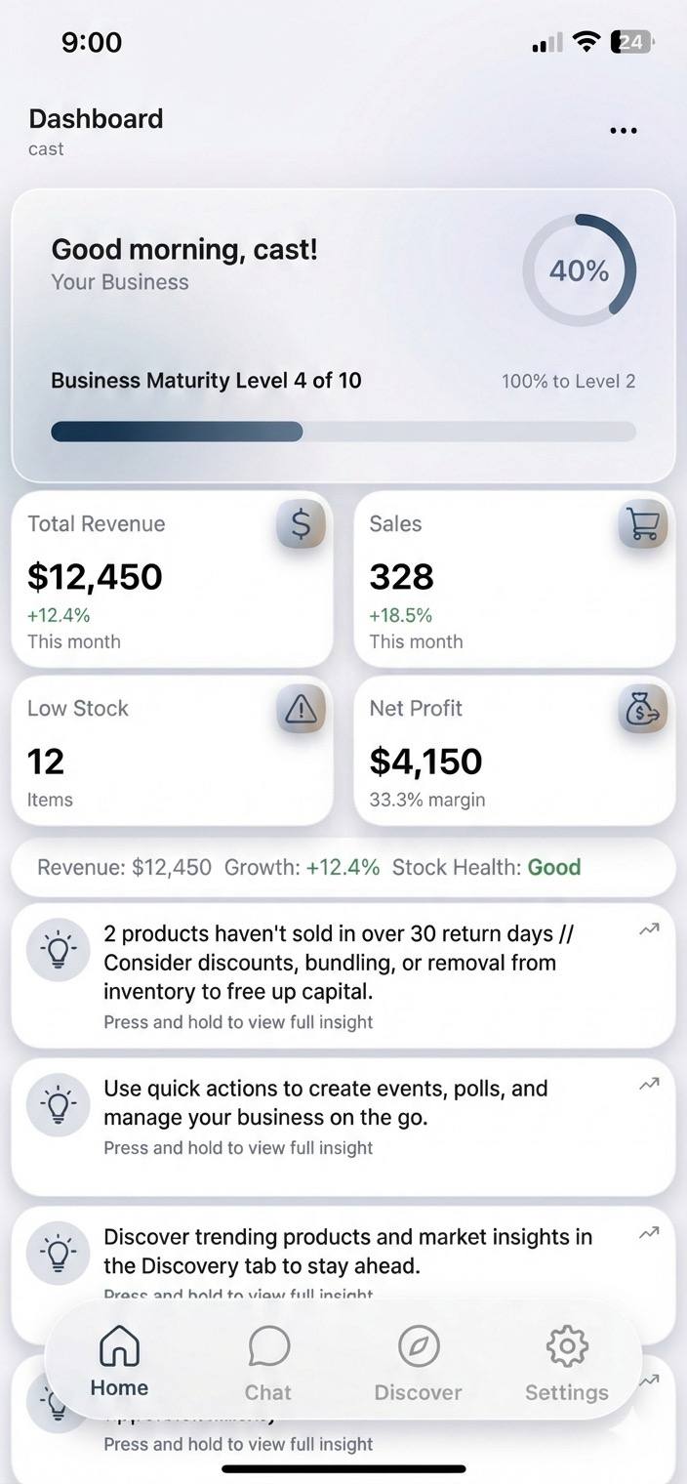
Task: Expand the unsold products insight card
Action: [x=343, y=971]
